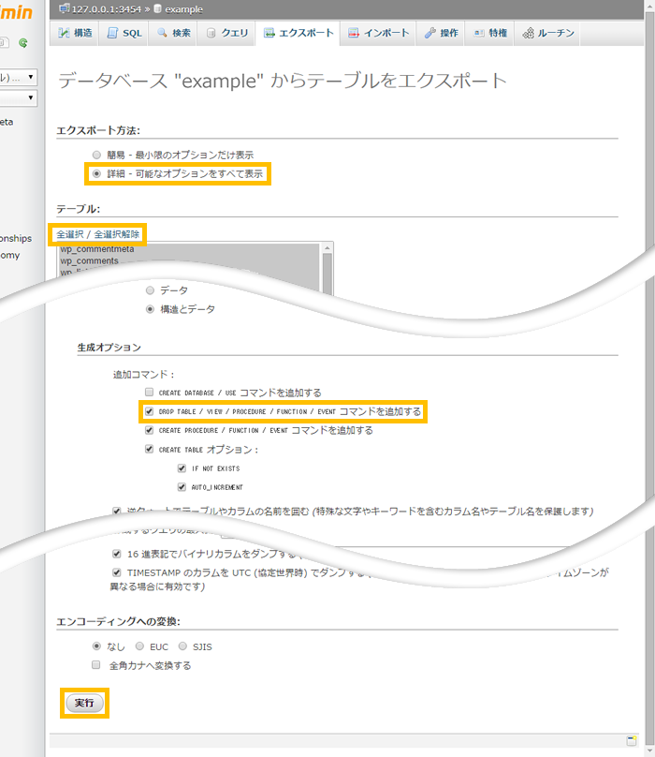Click the クエリ query tab icon
This screenshot has width=655, height=757.
point(212,33)
